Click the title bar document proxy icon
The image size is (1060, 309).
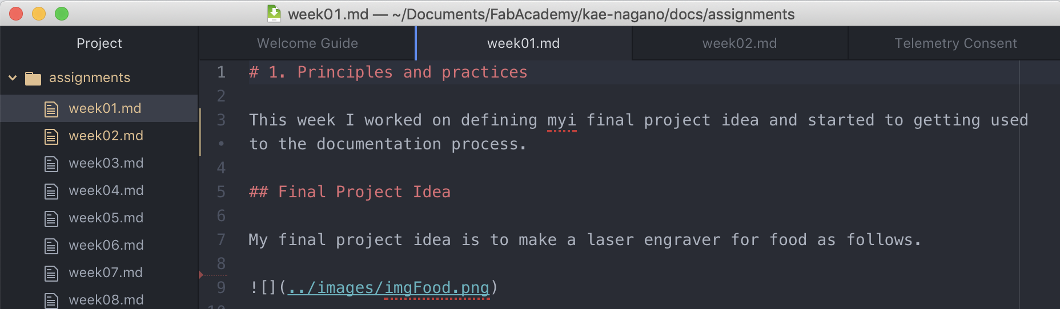pos(274,14)
